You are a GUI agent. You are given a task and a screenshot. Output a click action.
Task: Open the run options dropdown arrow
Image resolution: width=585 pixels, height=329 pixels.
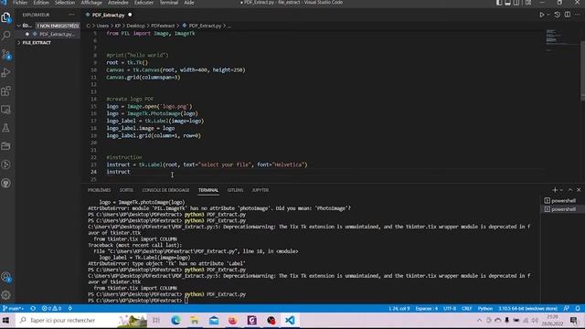click(548, 15)
